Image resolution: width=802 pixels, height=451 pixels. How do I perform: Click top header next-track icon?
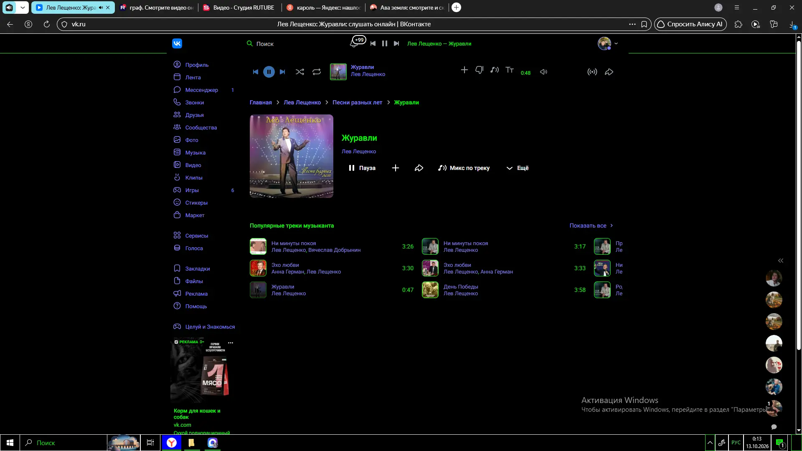(x=396, y=43)
